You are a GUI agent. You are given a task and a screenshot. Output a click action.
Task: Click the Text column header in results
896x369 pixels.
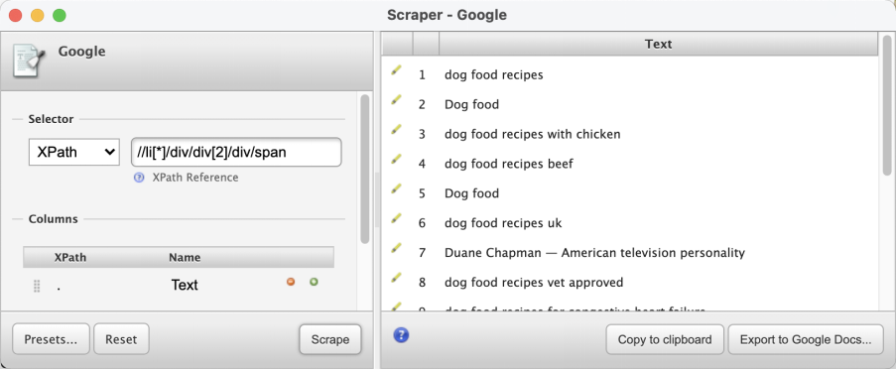tap(658, 44)
